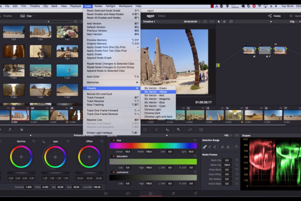Reset the Gain color wheel
The image size is (301, 201).
tap(68, 141)
